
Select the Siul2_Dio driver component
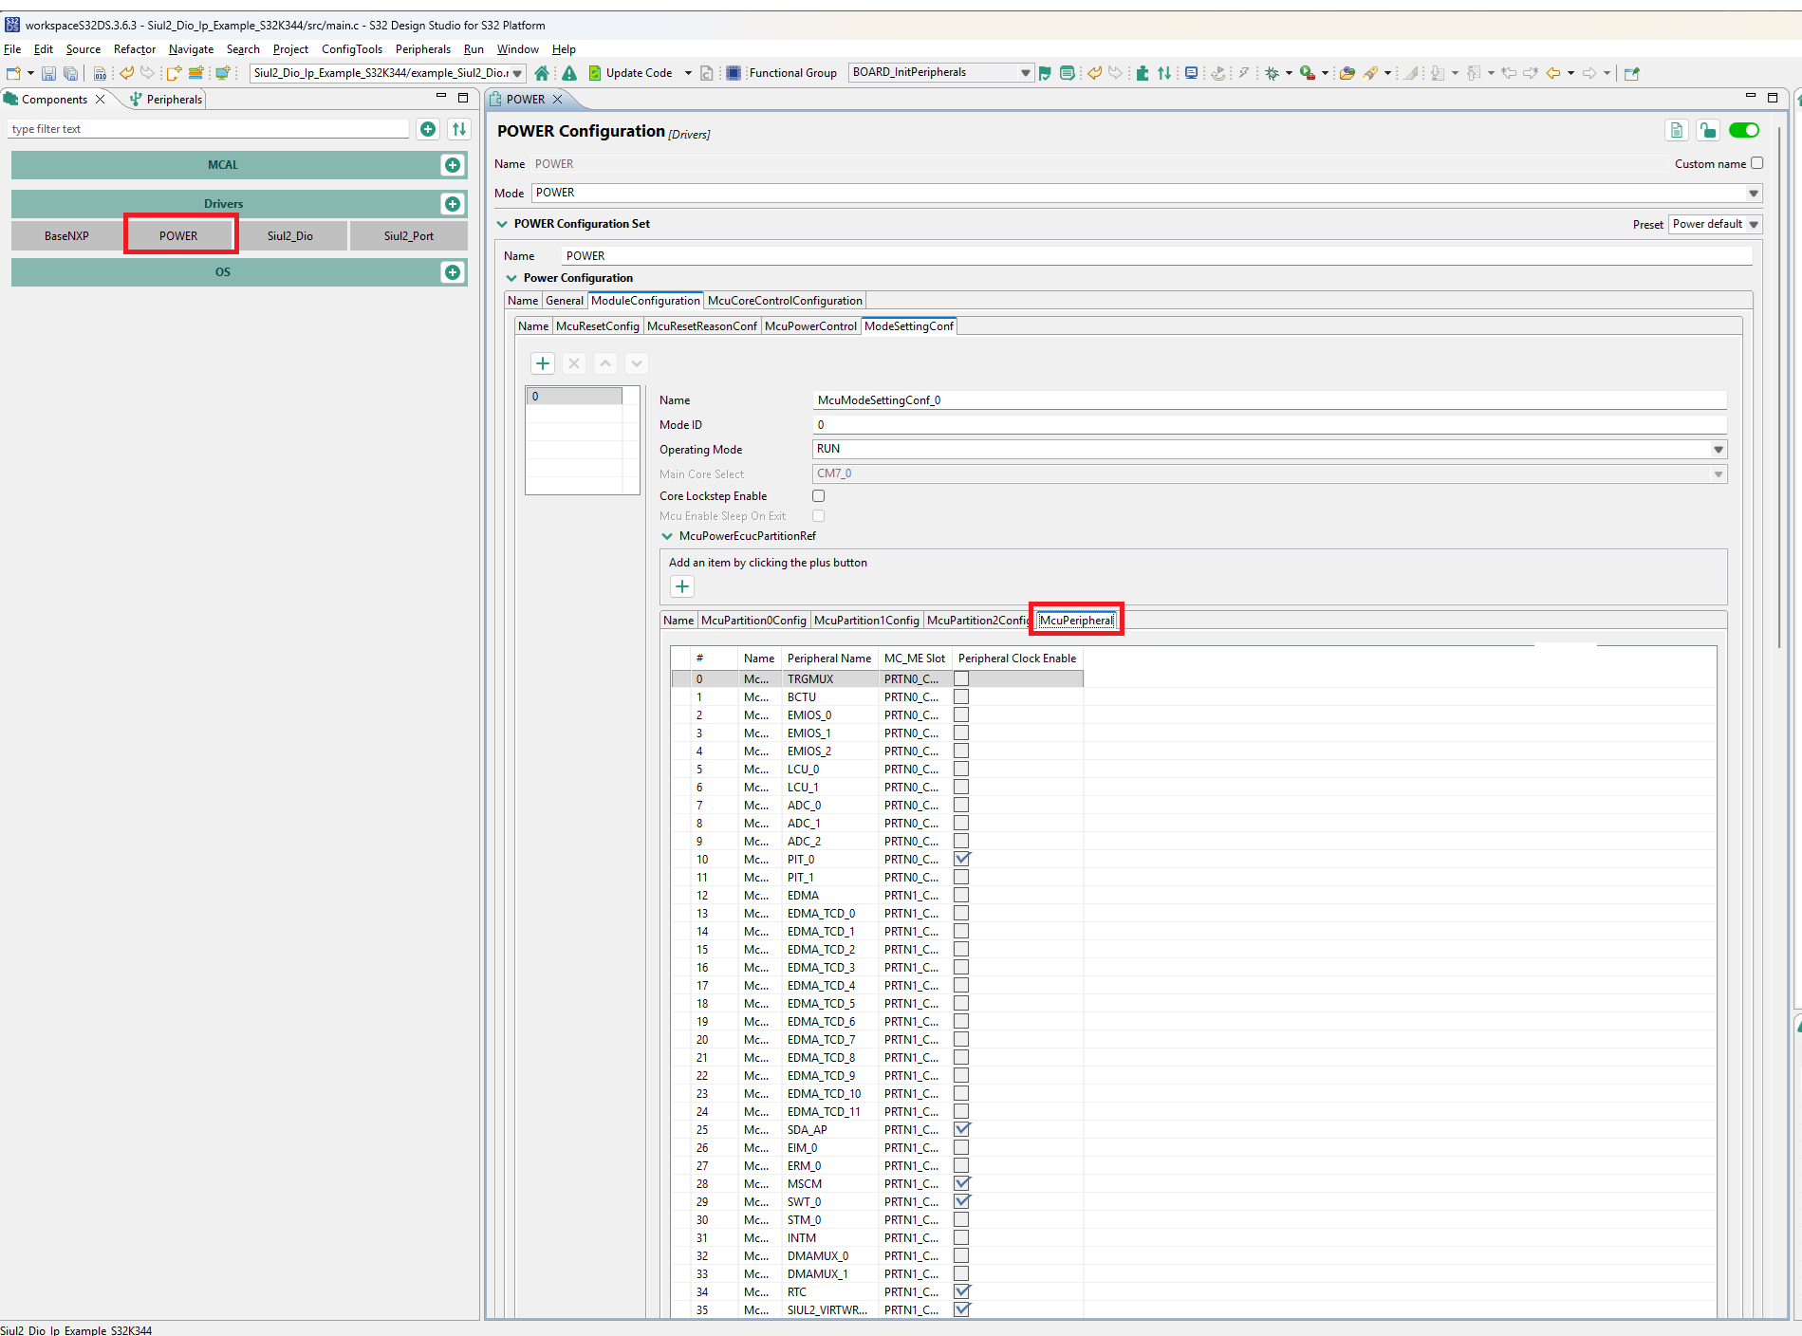click(290, 236)
